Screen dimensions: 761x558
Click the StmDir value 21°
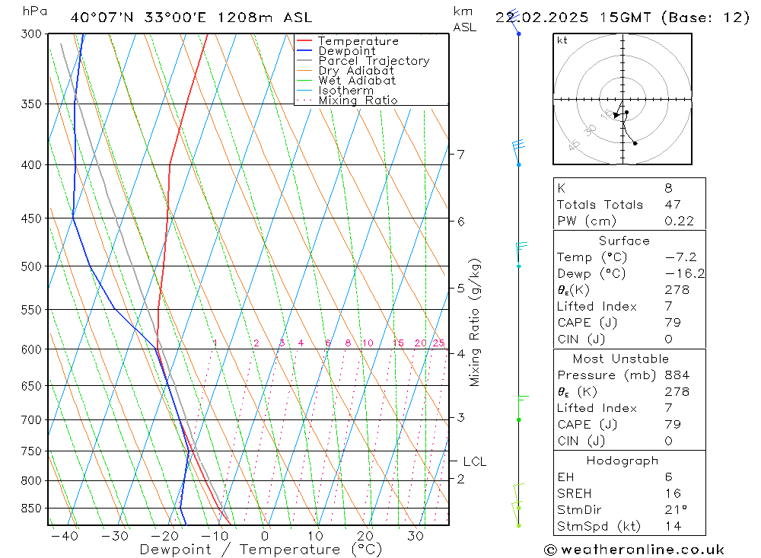pyautogui.click(x=676, y=510)
